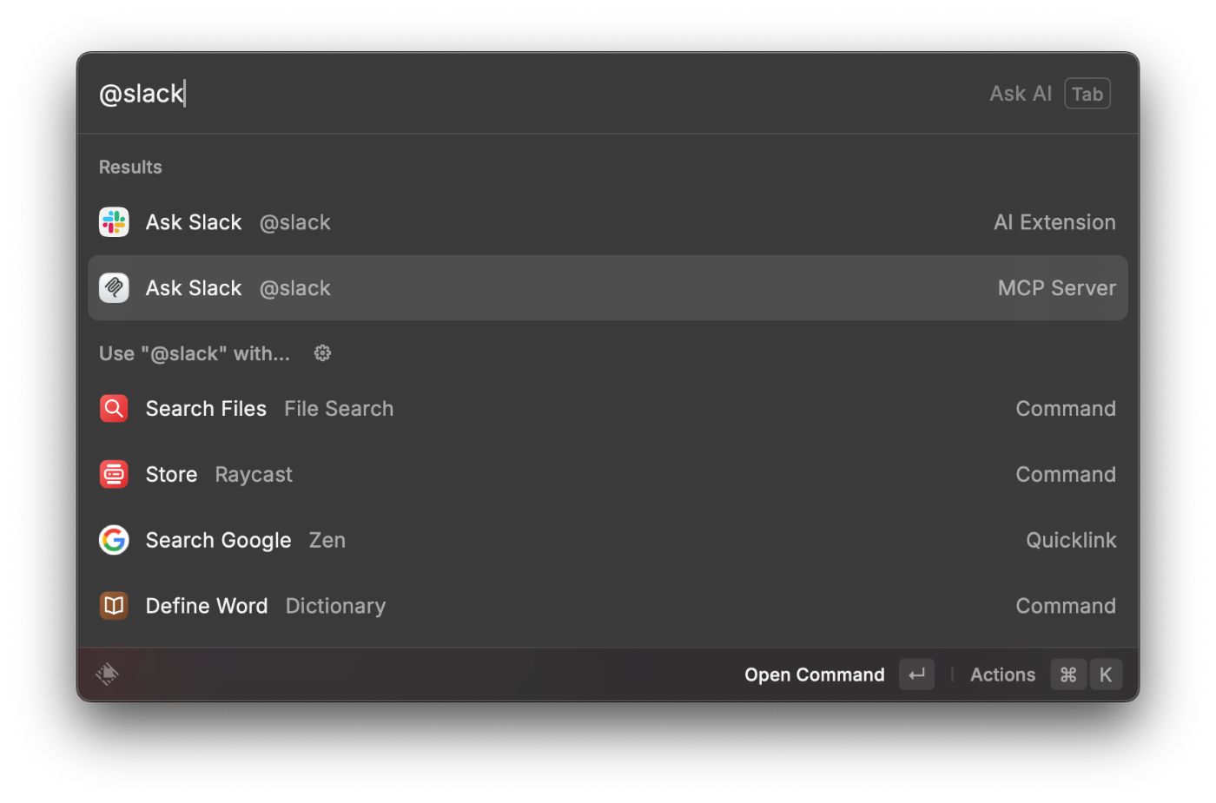The image size is (1216, 803).
Task: Select Ask Slack AI Extension result
Action: (608, 222)
